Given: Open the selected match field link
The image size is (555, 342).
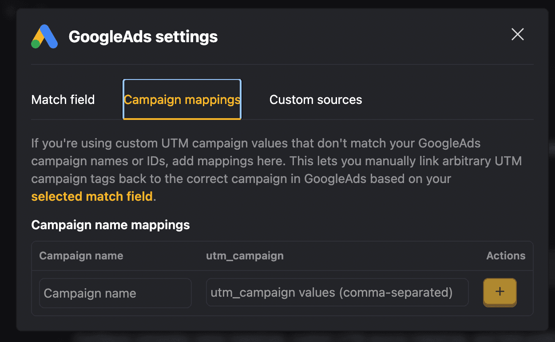Looking at the screenshot, I should pyautogui.click(x=91, y=196).
